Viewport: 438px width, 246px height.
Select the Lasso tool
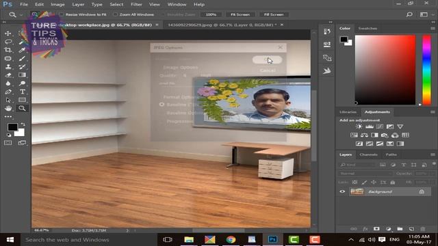(8, 42)
